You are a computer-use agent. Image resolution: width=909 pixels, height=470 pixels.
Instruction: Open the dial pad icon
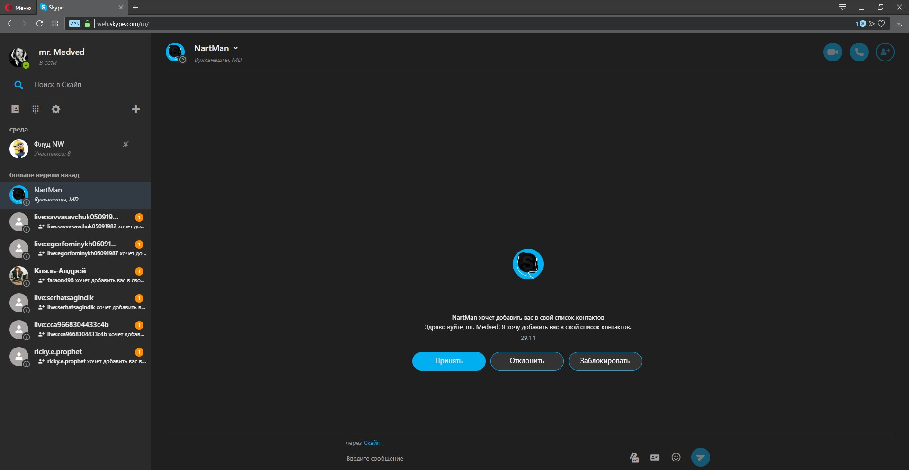click(36, 109)
